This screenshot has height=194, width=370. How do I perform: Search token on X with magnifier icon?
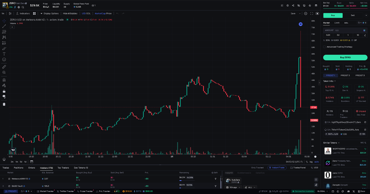tap(23, 7)
